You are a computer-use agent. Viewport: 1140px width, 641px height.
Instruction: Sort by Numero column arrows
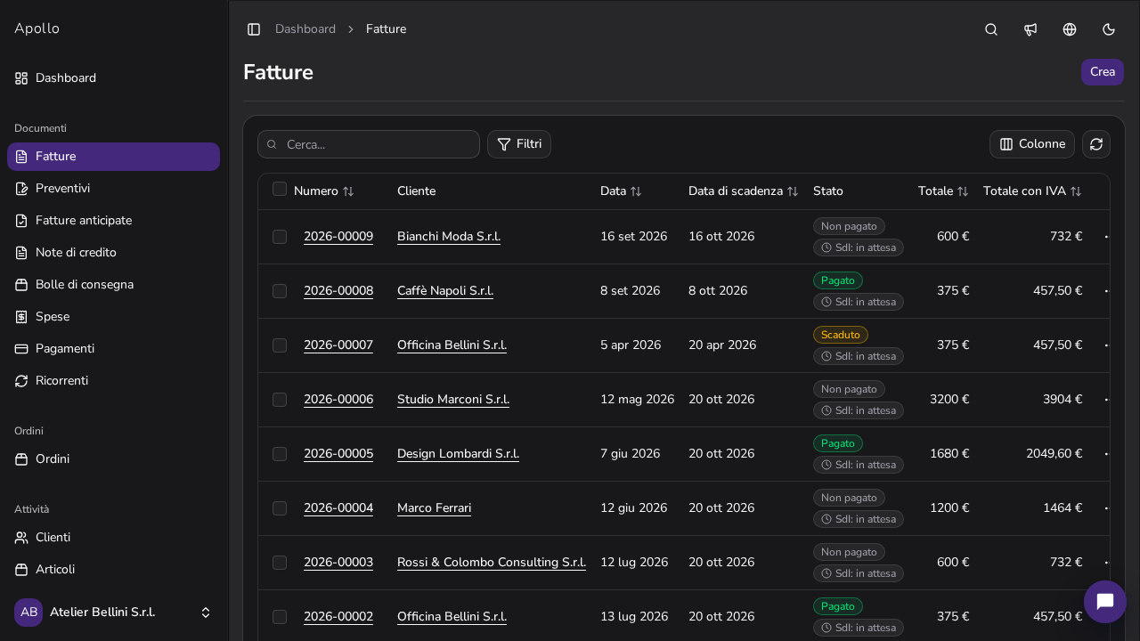pyautogui.click(x=348, y=191)
